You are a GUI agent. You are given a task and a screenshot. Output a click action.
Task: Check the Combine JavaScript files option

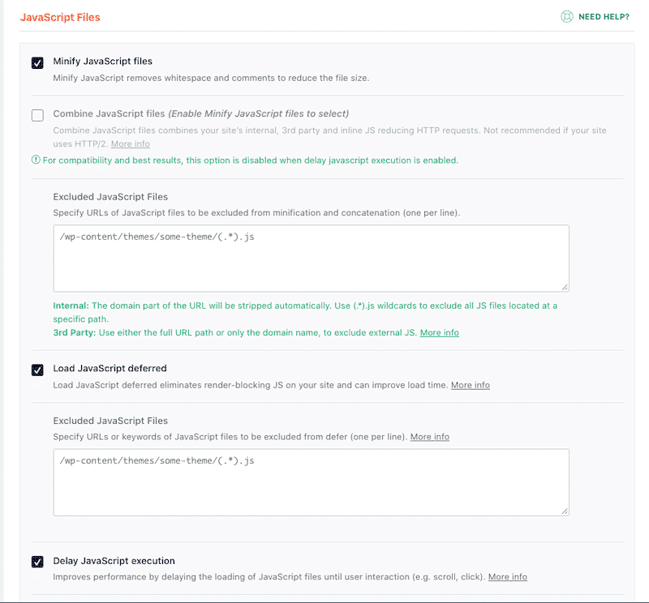coord(37,115)
